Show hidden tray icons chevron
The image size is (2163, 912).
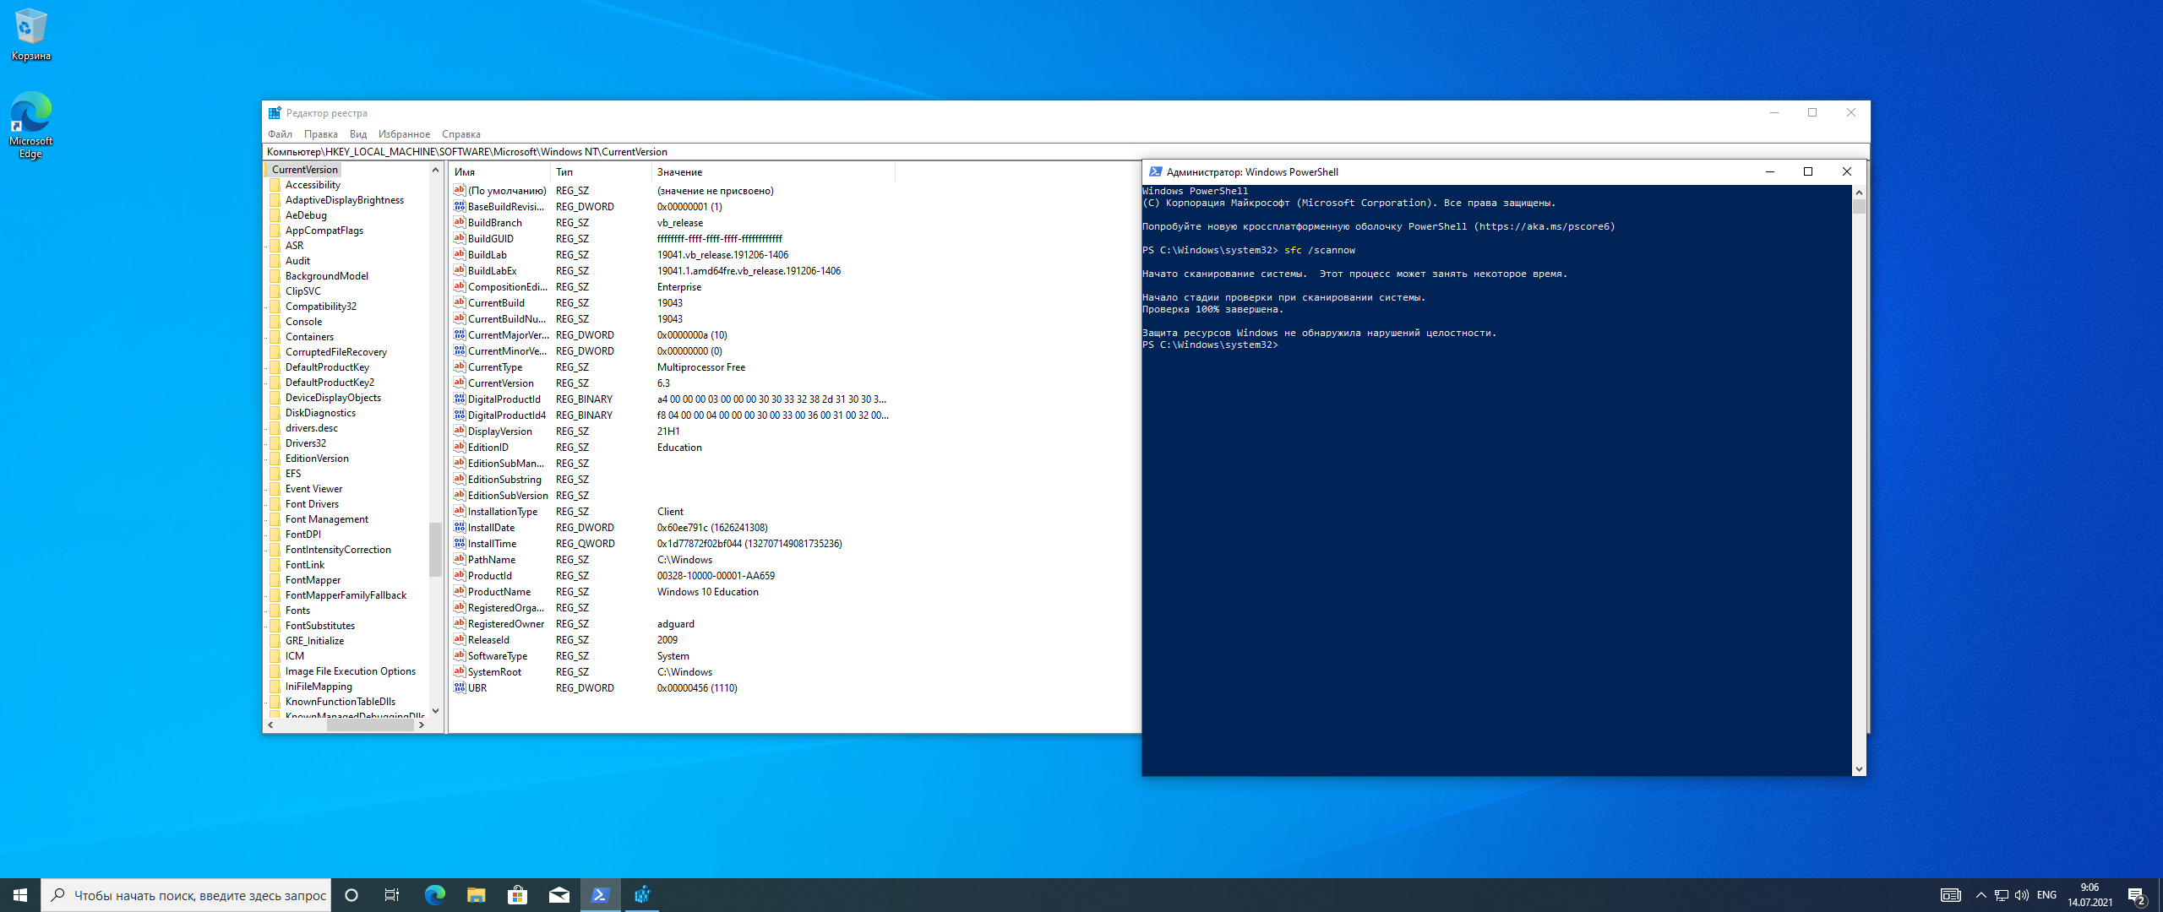(x=1980, y=895)
